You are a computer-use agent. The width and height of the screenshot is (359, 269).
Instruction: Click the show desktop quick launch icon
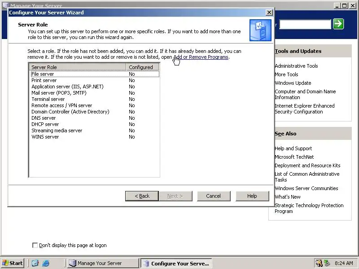35,263
